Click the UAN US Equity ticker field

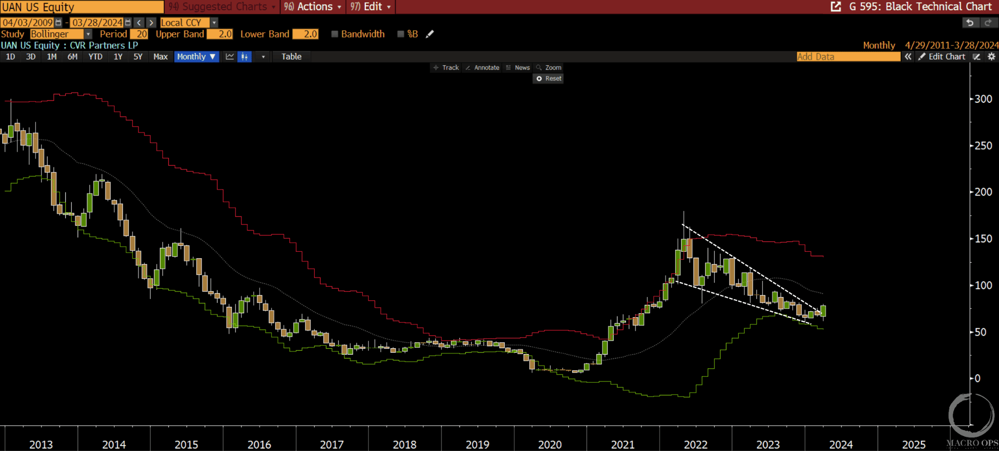tap(82, 7)
